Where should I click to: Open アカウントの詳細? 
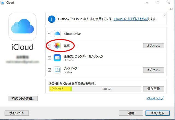click(23, 99)
